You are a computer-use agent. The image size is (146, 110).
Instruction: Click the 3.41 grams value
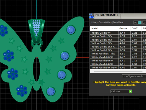pyautogui.click(x=122, y=61)
